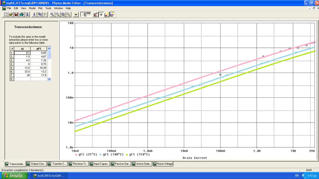Viewport: 319px width, 179px height.
Task: Click the document icon beside File menu
Action: 4,8
